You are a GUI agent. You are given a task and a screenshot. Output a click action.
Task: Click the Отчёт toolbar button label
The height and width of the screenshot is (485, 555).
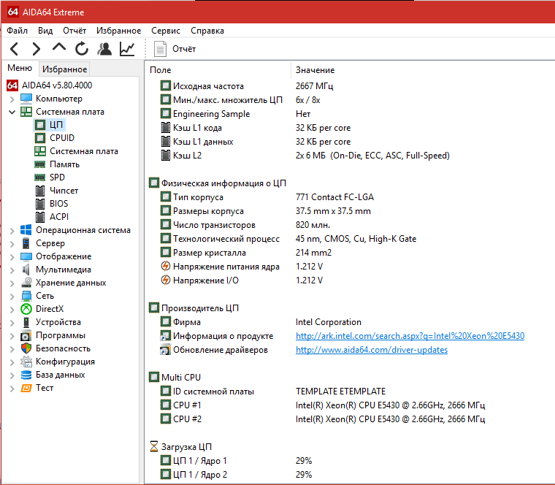coord(184,49)
